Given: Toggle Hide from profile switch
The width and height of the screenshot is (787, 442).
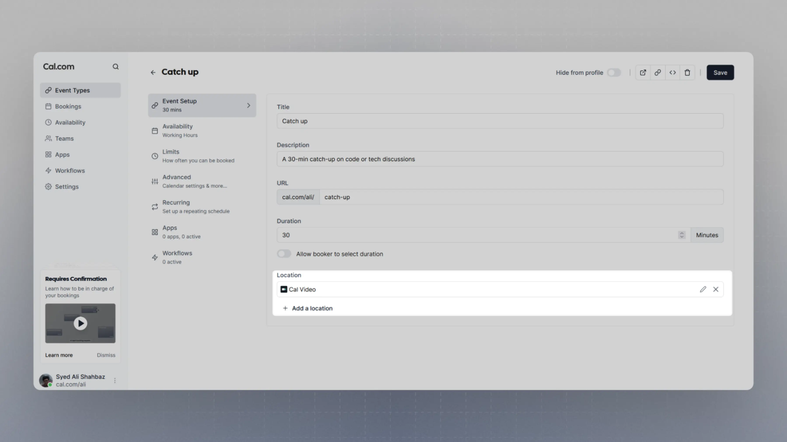Looking at the screenshot, I should point(613,73).
